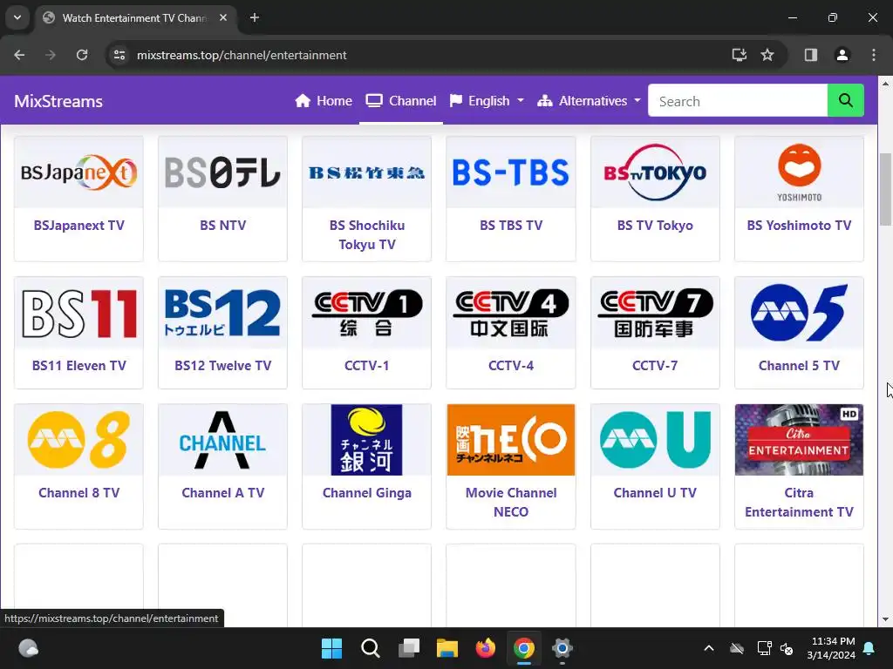Viewport: 893px width, 669px height.
Task: Open File Explorer from the taskbar
Action: pos(447,648)
